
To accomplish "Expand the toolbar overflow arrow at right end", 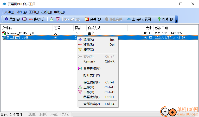I will [176, 19].
